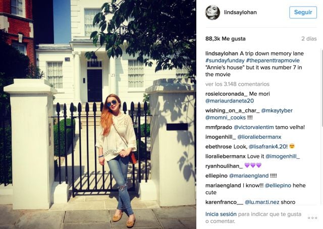
Task: Visit @momni_cooks mentioned profile
Action: point(226,118)
